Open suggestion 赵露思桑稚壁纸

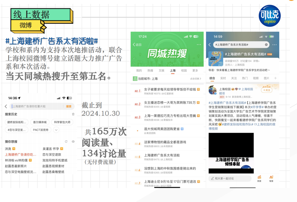(53, 172)
